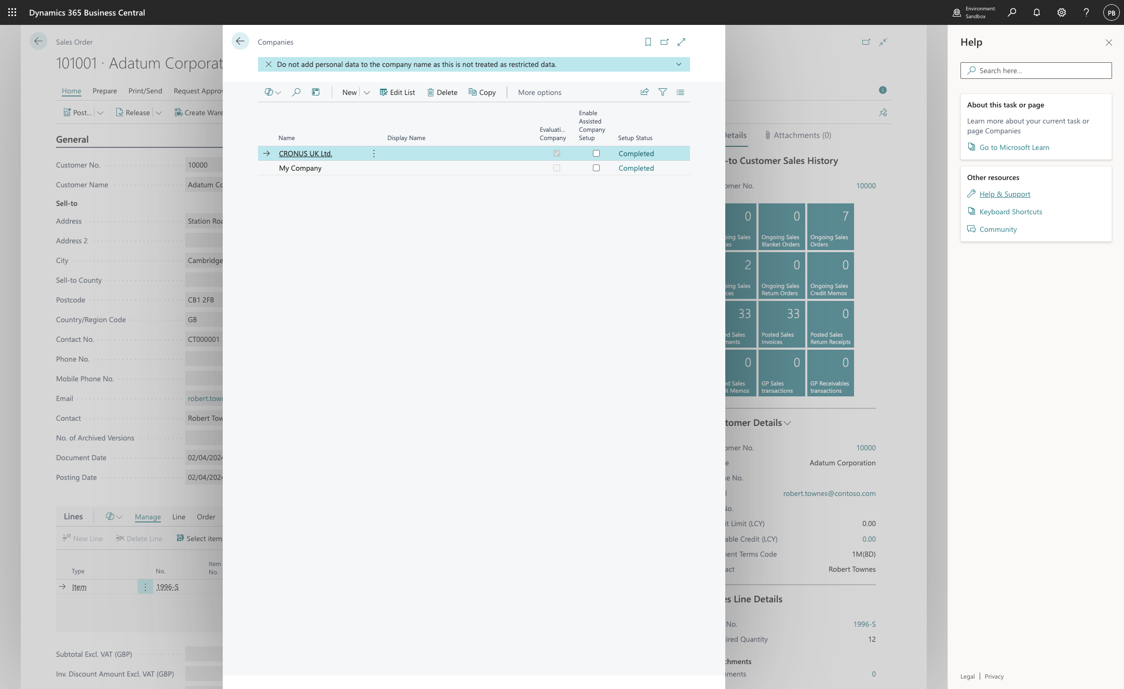
Task: Toggle the filter pane icon
Action: click(662, 92)
